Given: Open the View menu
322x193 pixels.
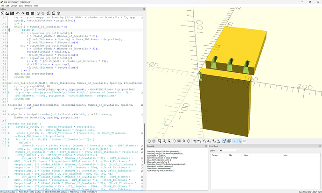Looking at the screenshot, I should [x=21, y=6].
